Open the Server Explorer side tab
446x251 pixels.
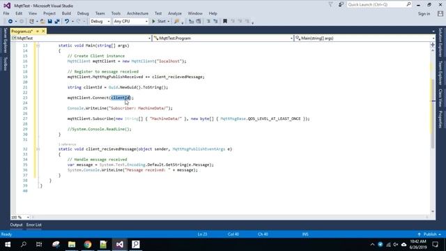pyautogui.click(x=5, y=40)
